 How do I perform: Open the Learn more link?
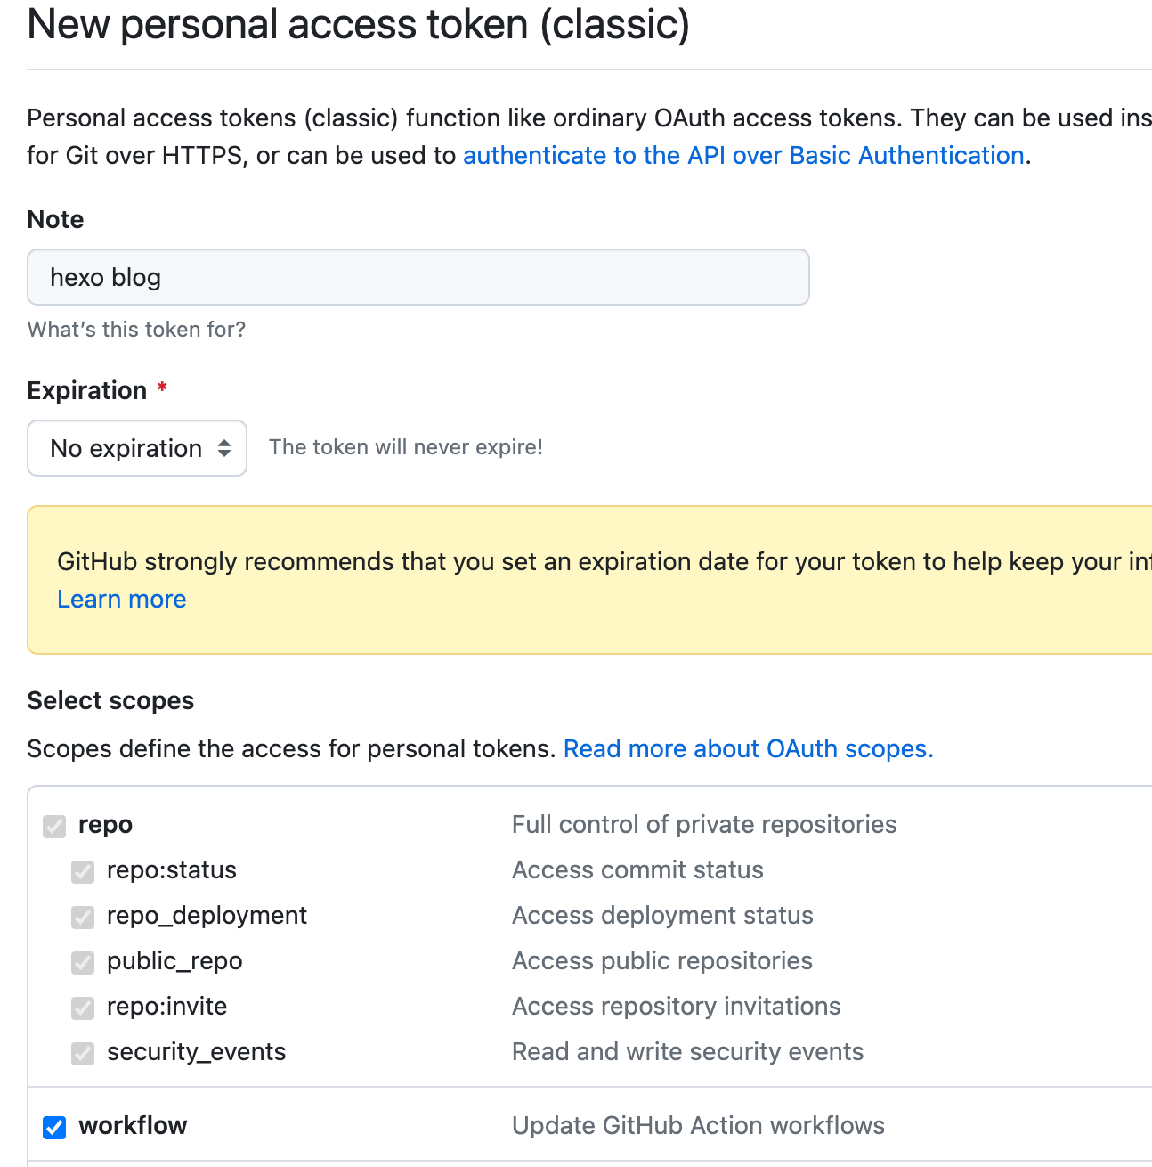tap(122, 599)
